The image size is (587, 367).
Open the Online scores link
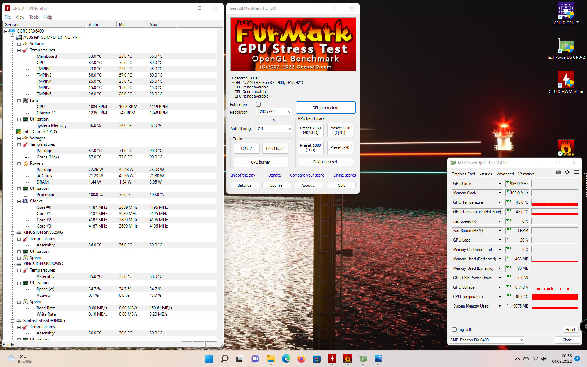coord(345,175)
